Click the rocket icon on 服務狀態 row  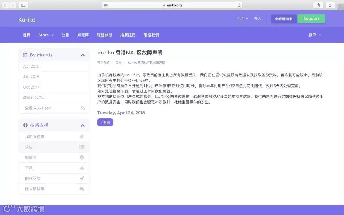(82, 178)
